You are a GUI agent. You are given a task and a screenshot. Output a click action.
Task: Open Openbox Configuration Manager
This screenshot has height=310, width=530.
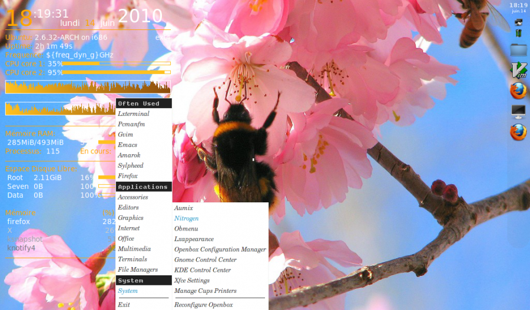[220, 249]
